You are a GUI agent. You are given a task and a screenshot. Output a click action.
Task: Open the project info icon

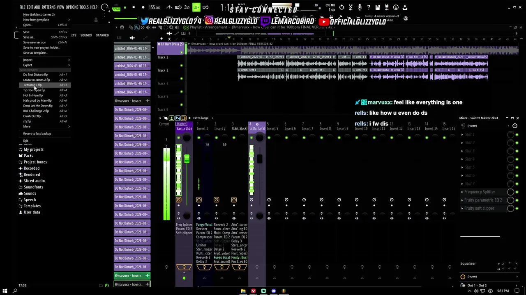coord(396,7)
